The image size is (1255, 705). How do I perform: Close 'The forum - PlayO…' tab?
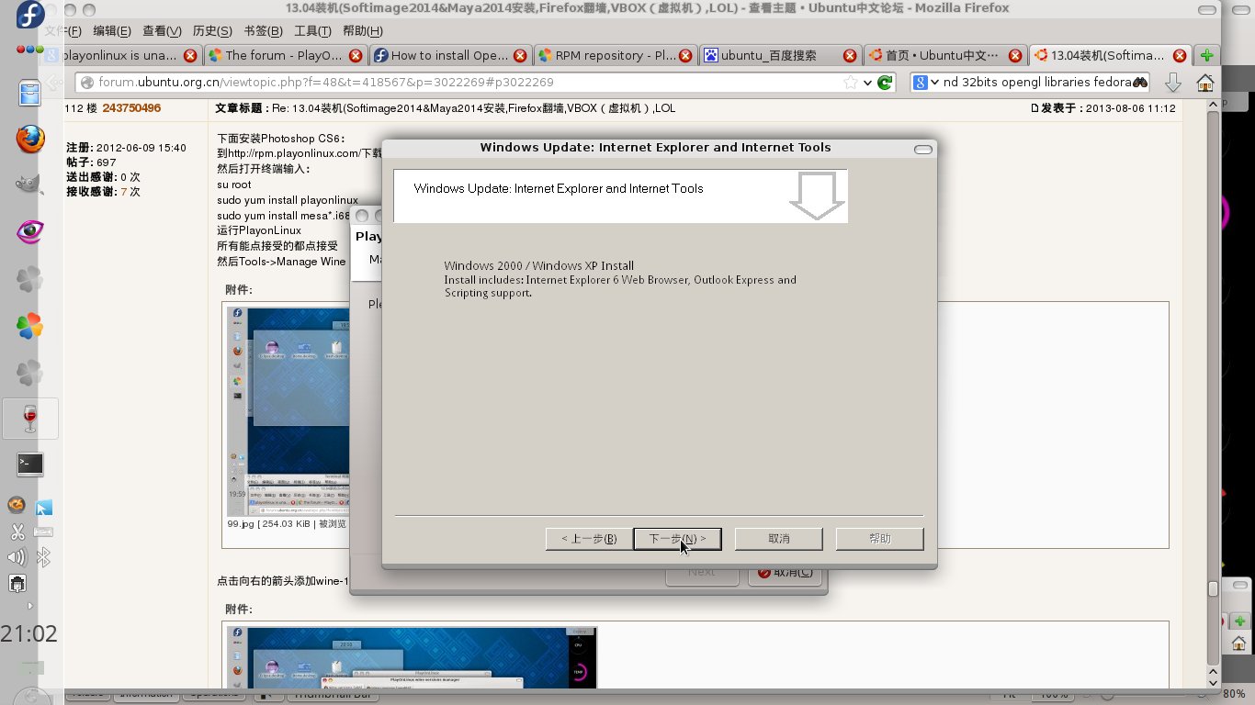tap(356, 55)
